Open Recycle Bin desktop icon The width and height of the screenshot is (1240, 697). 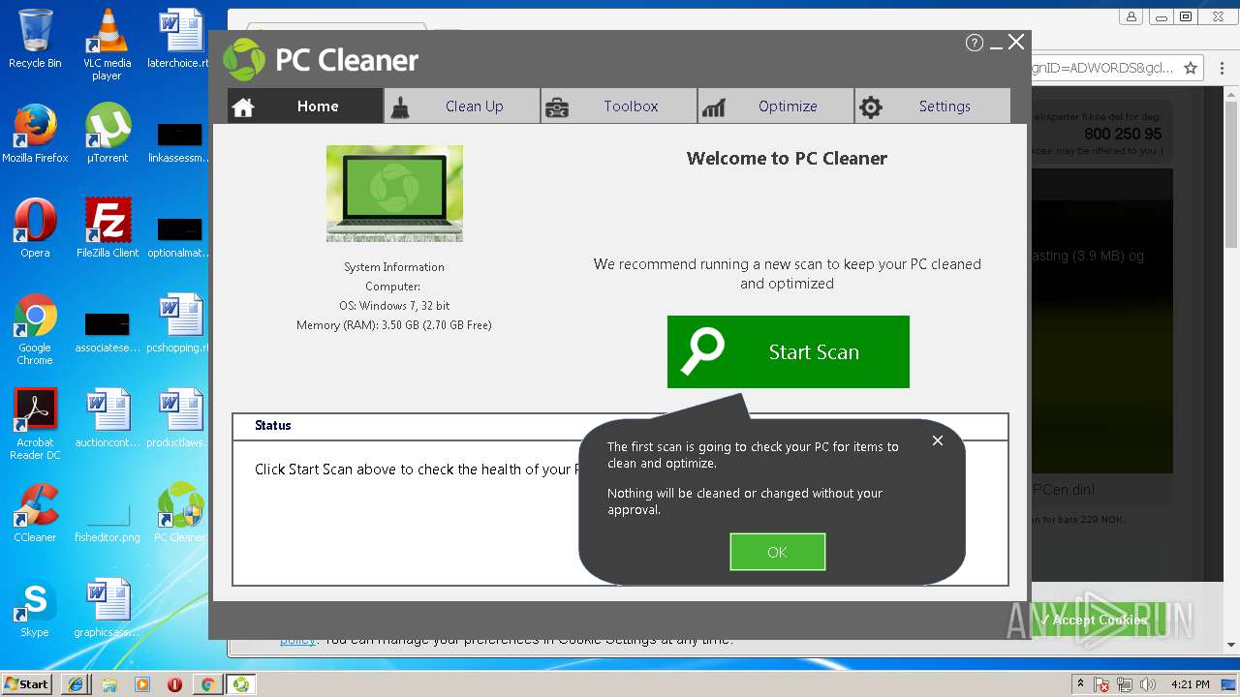click(x=35, y=39)
